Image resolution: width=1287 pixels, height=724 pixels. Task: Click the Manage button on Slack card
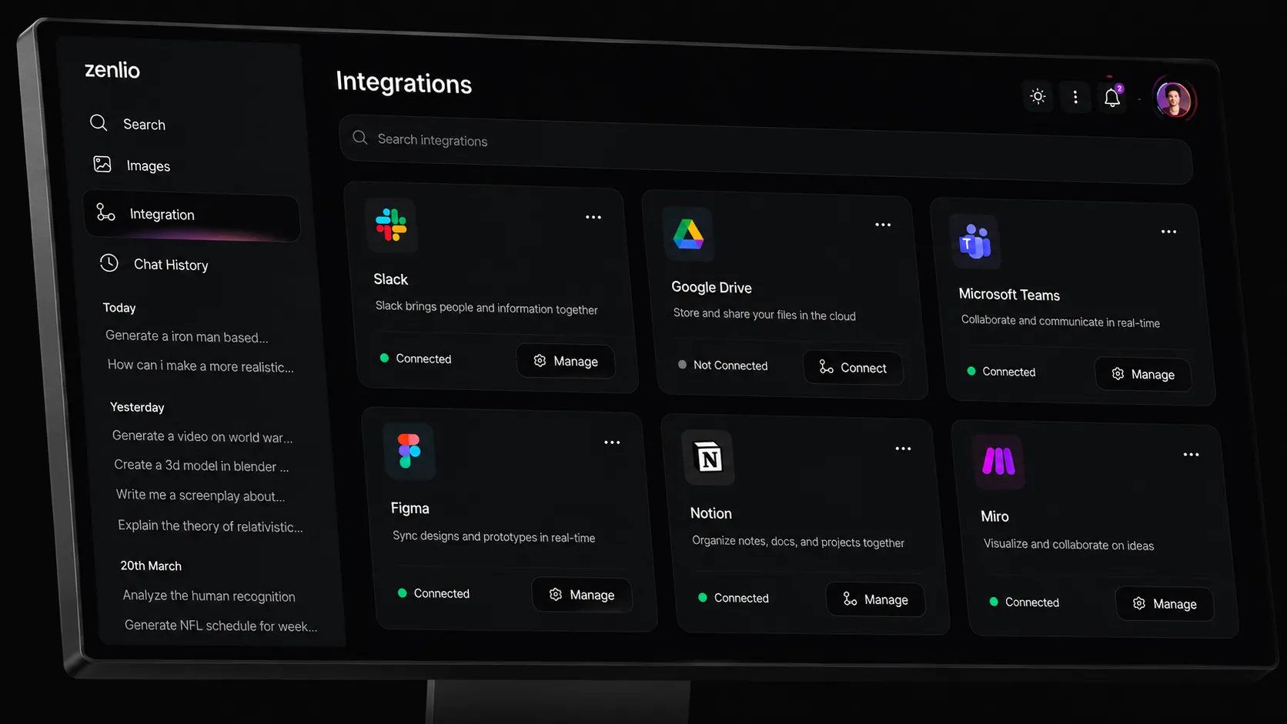point(566,361)
